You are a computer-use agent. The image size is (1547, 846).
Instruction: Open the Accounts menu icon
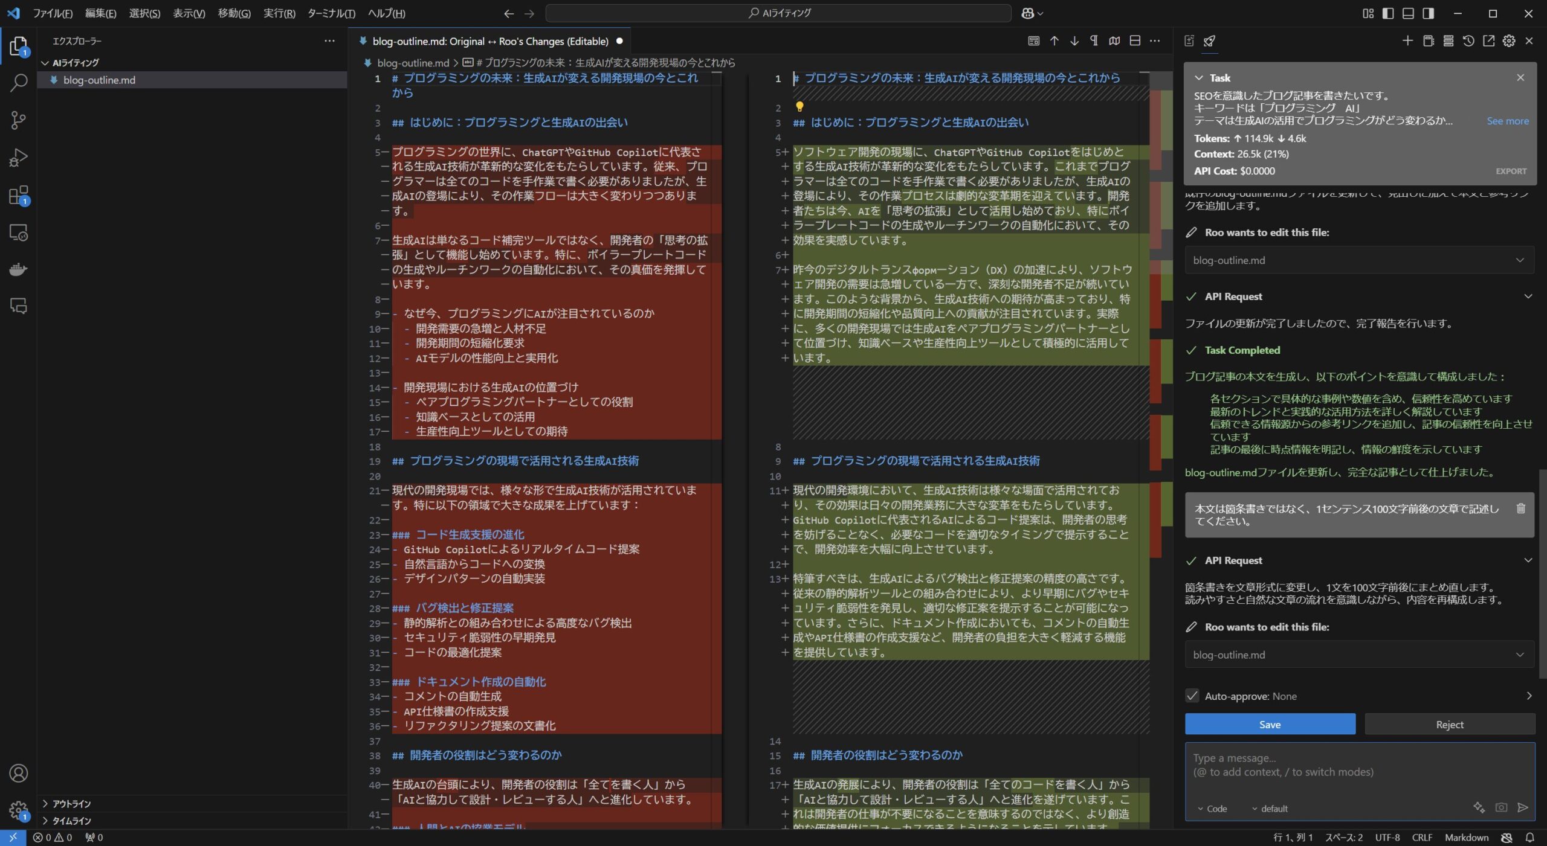click(18, 773)
